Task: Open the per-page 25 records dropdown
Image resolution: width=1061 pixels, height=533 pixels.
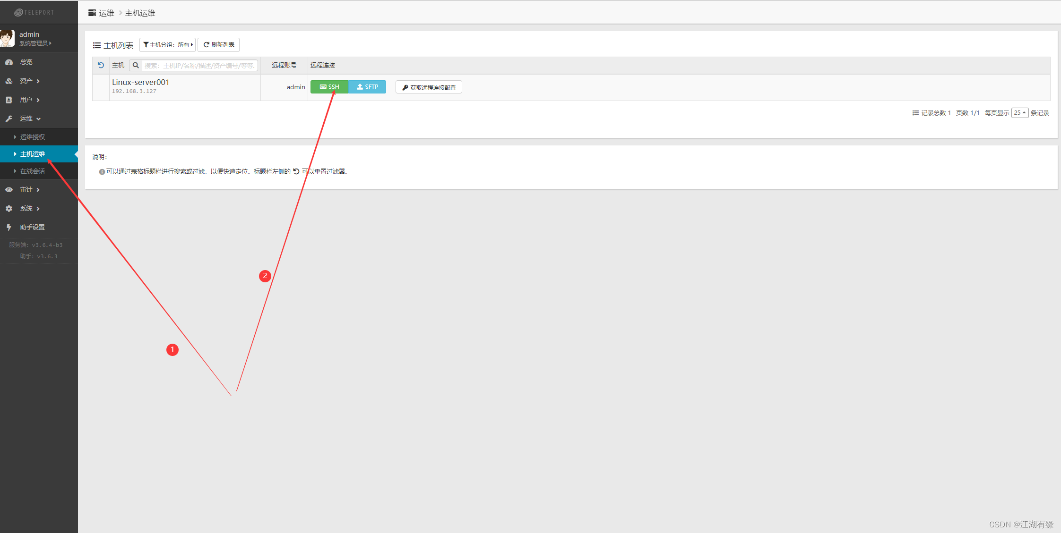Action: click(x=1019, y=113)
